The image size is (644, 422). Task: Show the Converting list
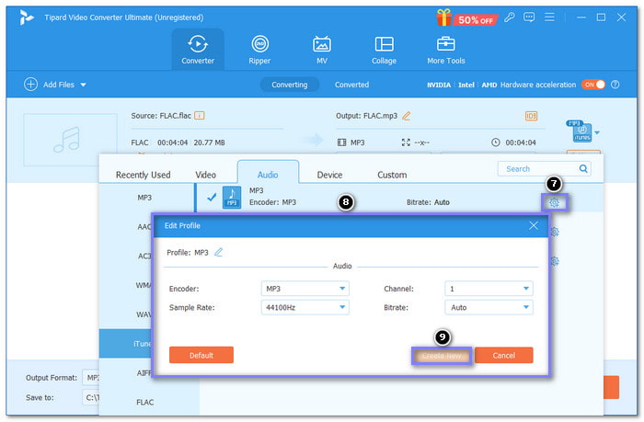pos(289,85)
